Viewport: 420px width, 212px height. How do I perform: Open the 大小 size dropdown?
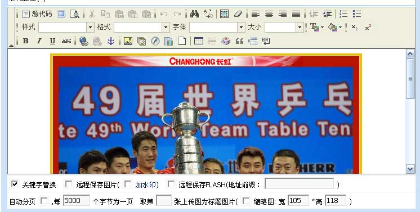(300, 27)
